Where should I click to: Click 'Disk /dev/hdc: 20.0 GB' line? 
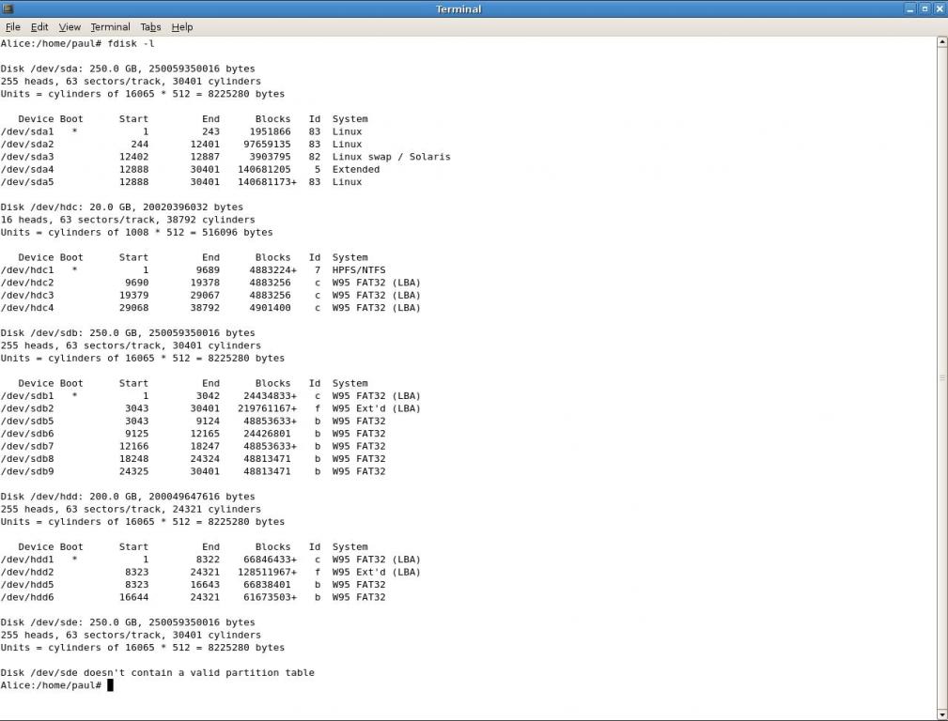tap(121, 207)
